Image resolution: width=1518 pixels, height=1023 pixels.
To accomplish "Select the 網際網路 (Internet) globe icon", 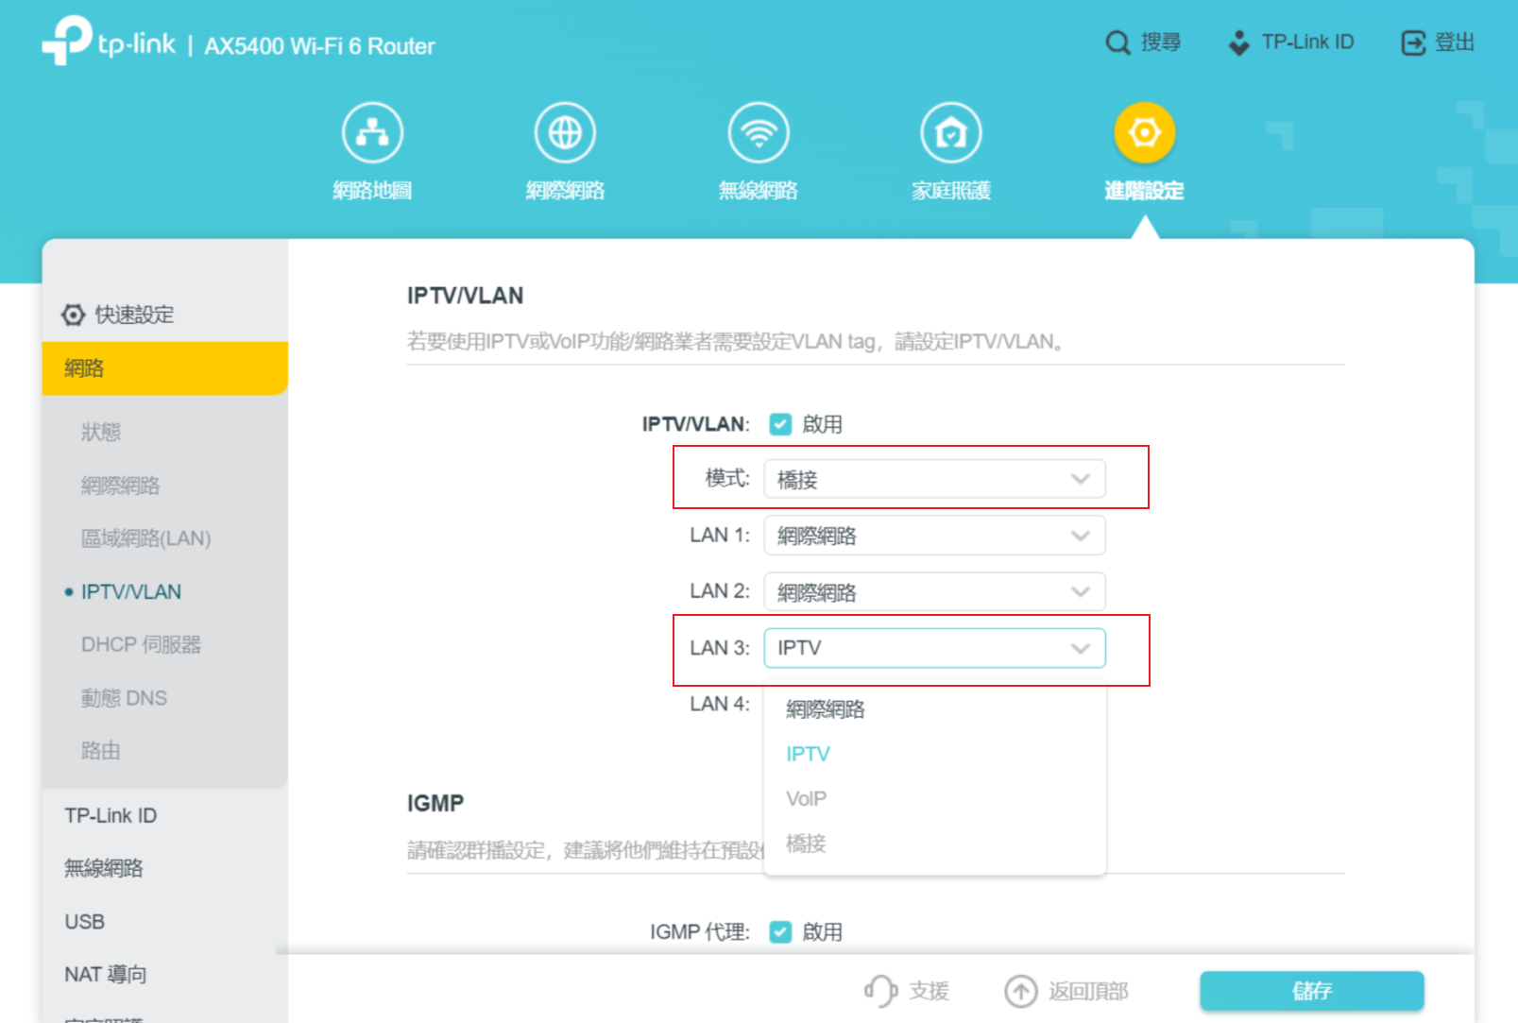I will [565, 132].
